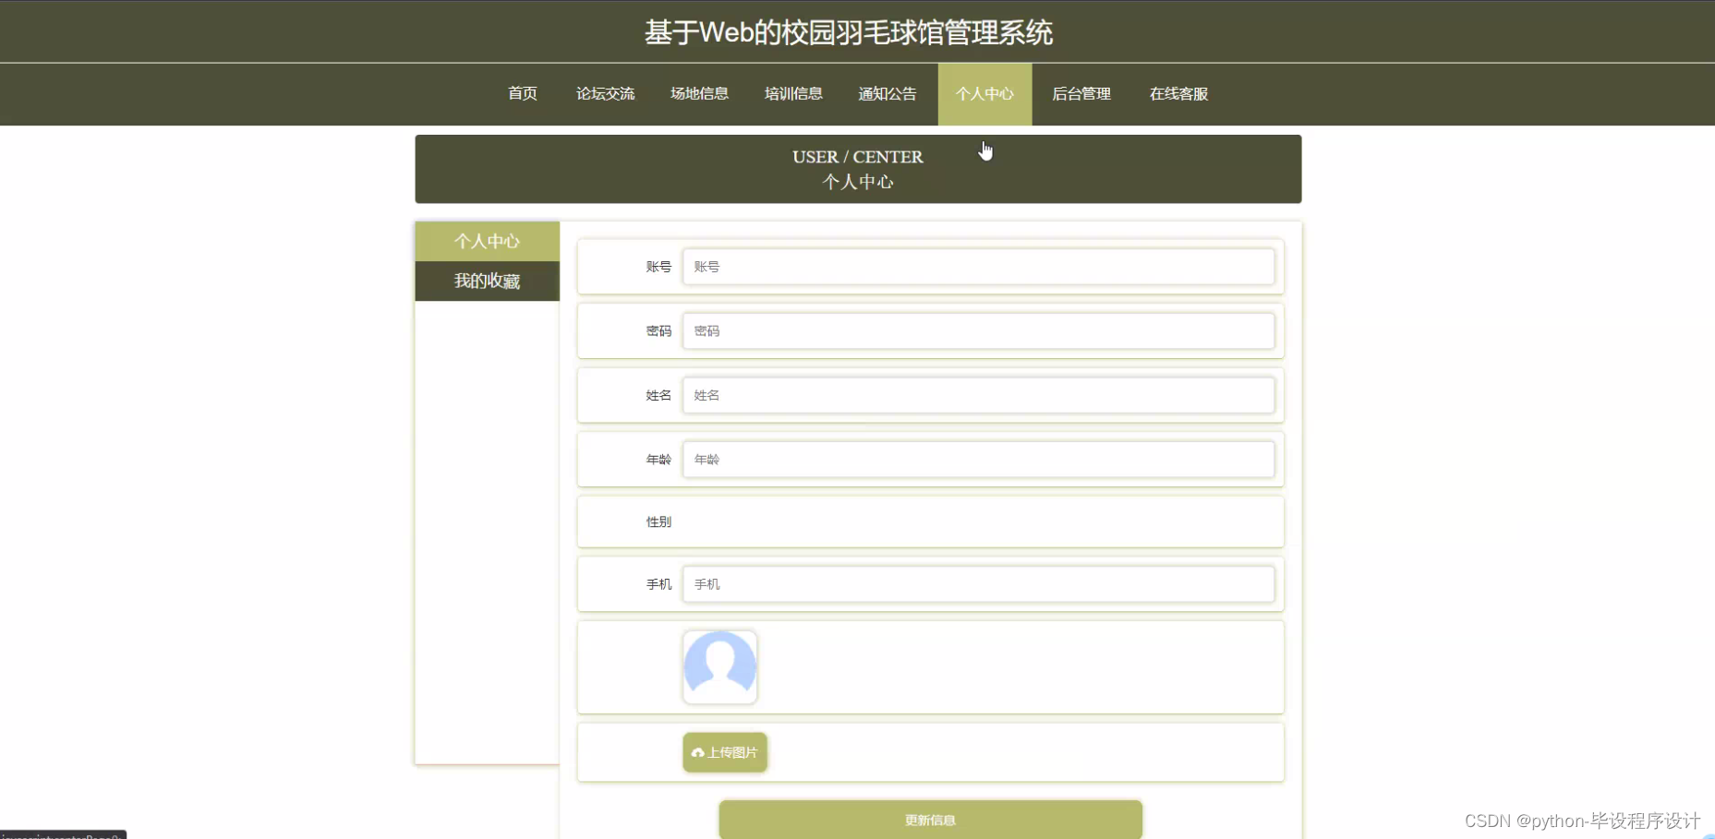Image resolution: width=1715 pixels, height=839 pixels.
Task: Switch to the 后台管理 admin section
Action: (1081, 93)
